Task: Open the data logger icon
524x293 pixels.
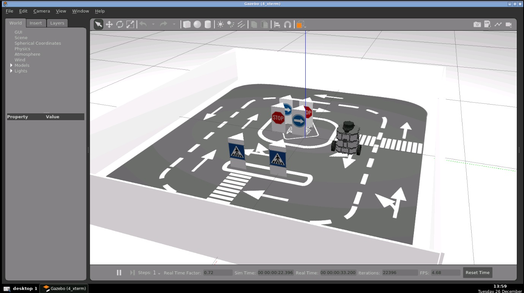Action: (x=488, y=25)
